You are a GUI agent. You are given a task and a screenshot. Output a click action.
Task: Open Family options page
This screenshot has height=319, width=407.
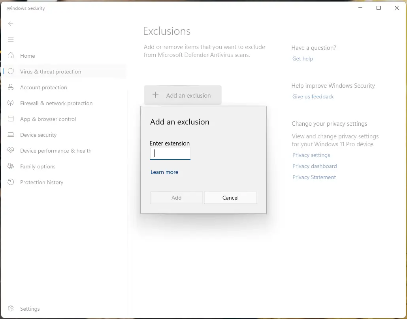tap(38, 167)
